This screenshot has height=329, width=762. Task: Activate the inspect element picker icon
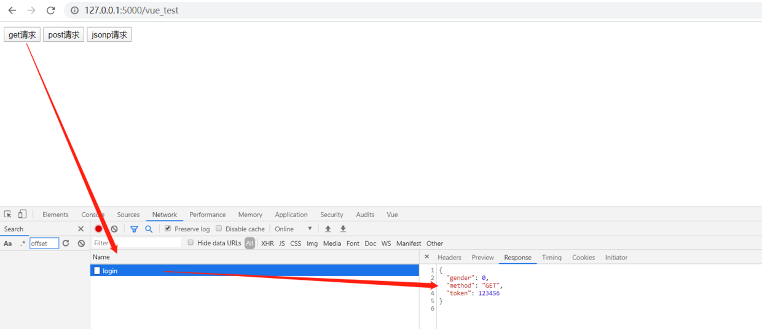8,215
